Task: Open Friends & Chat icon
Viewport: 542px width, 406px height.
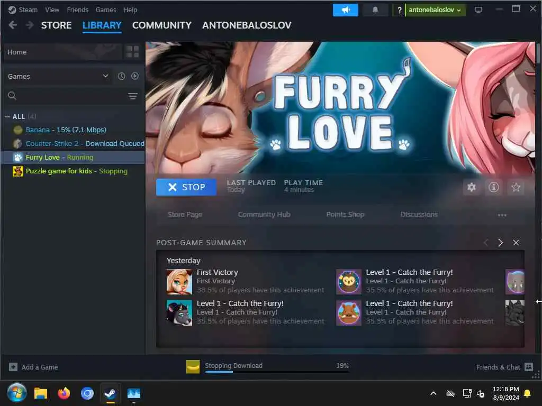Action: tap(529, 367)
